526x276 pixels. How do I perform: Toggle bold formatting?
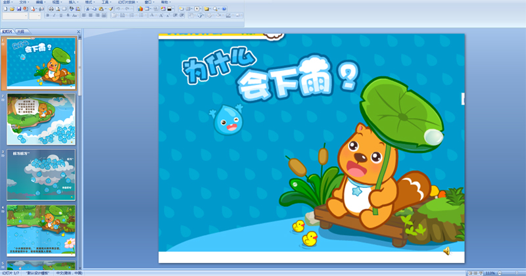pyautogui.click(x=47, y=15)
